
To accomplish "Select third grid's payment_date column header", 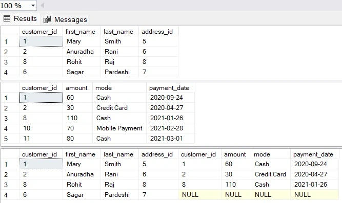I will pos(314,154).
